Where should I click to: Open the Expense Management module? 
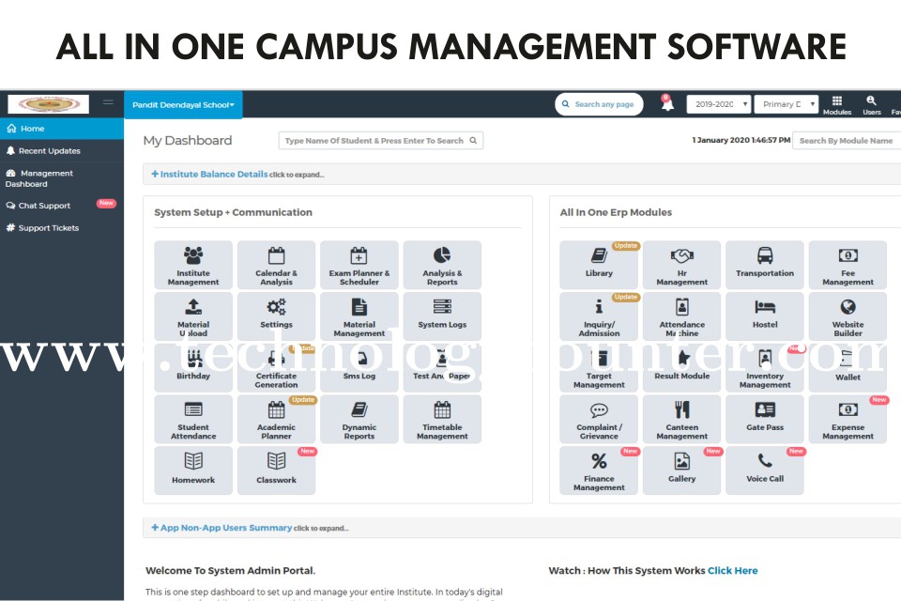point(848,419)
